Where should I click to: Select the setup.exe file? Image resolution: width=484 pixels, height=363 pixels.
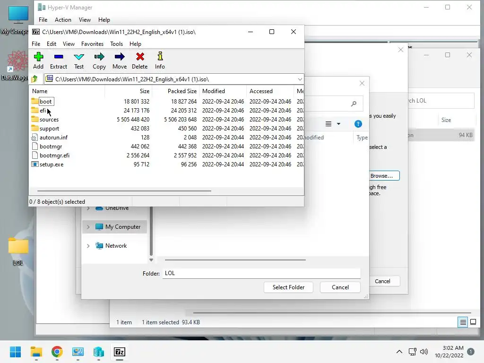[x=52, y=164]
